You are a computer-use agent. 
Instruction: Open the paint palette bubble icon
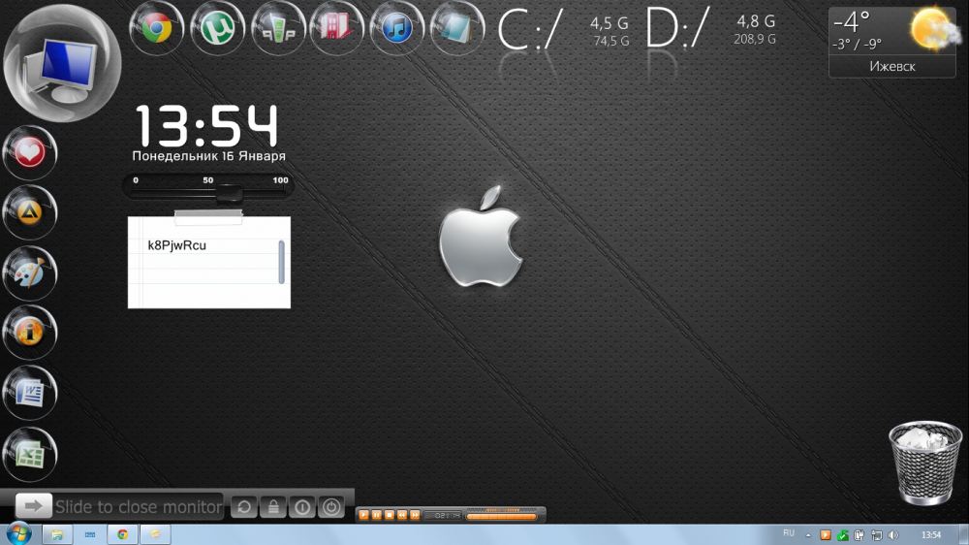(x=30, y=272)
